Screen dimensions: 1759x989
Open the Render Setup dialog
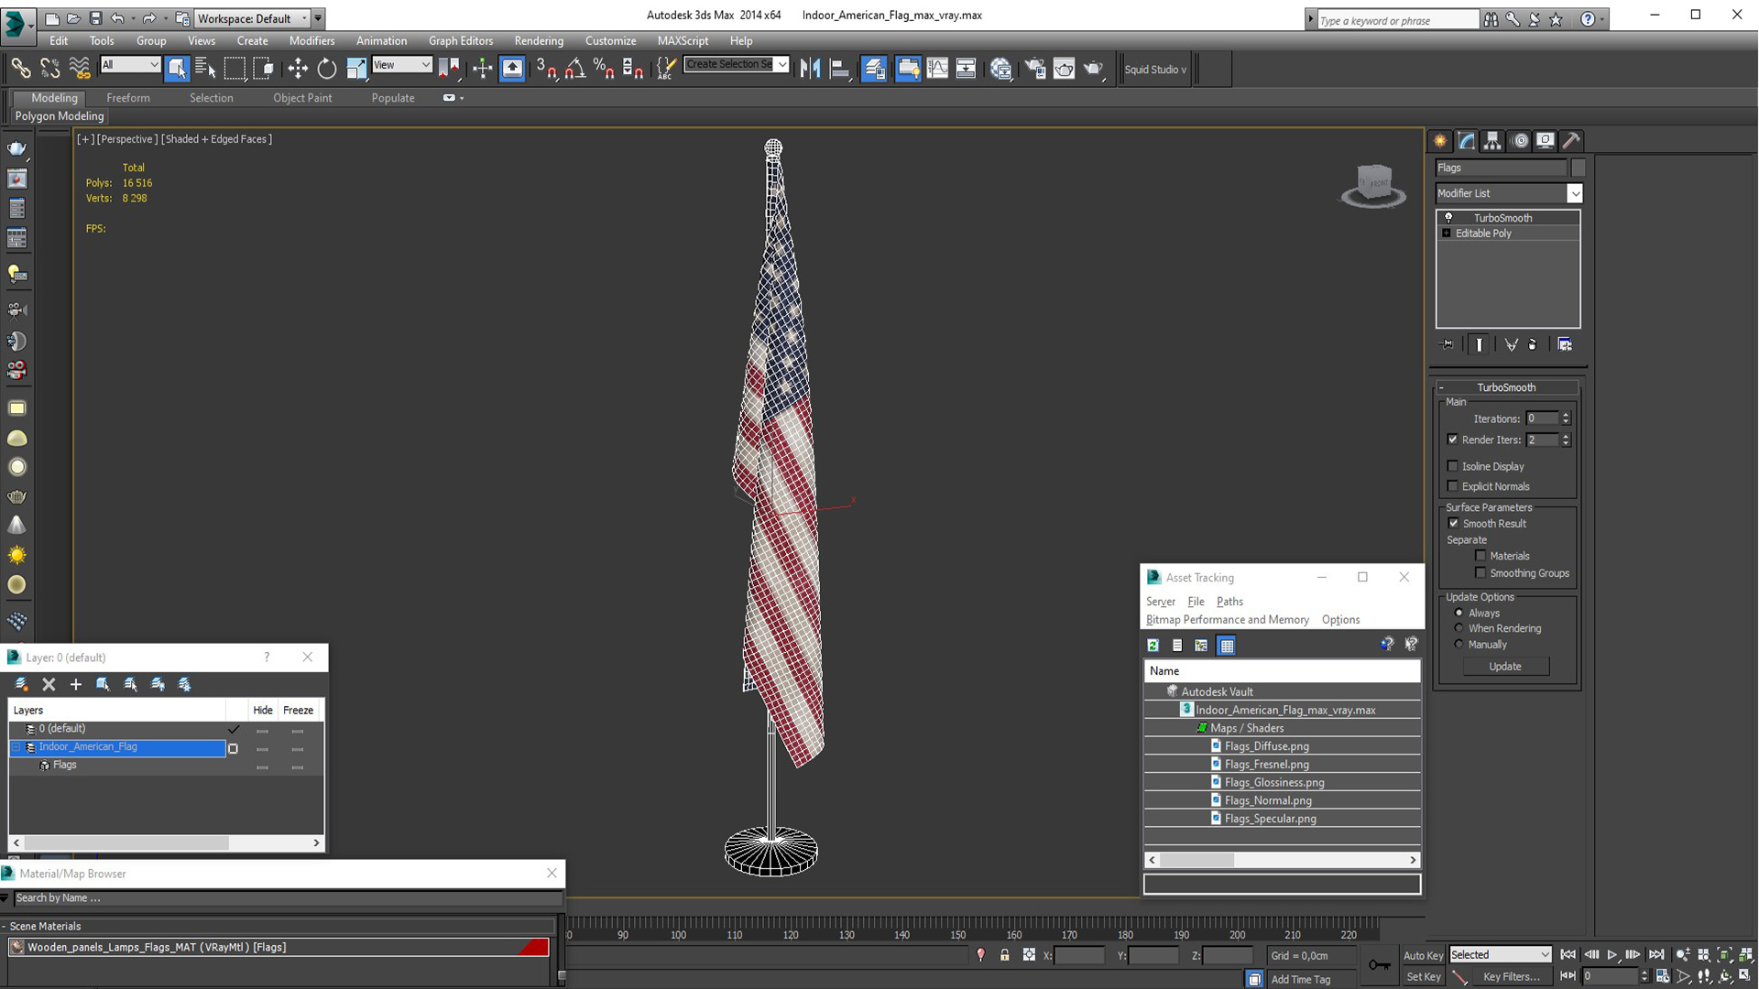[1035, 68]
